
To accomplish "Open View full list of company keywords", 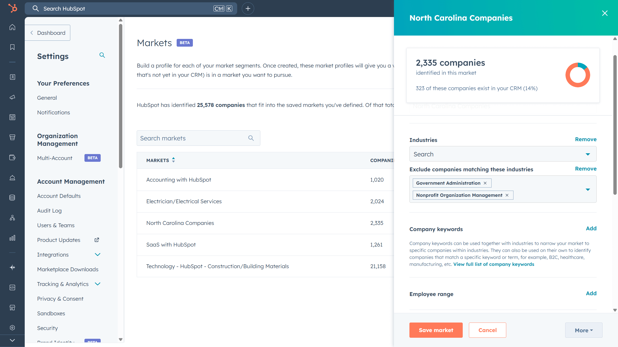I will [x=494, y=264].
